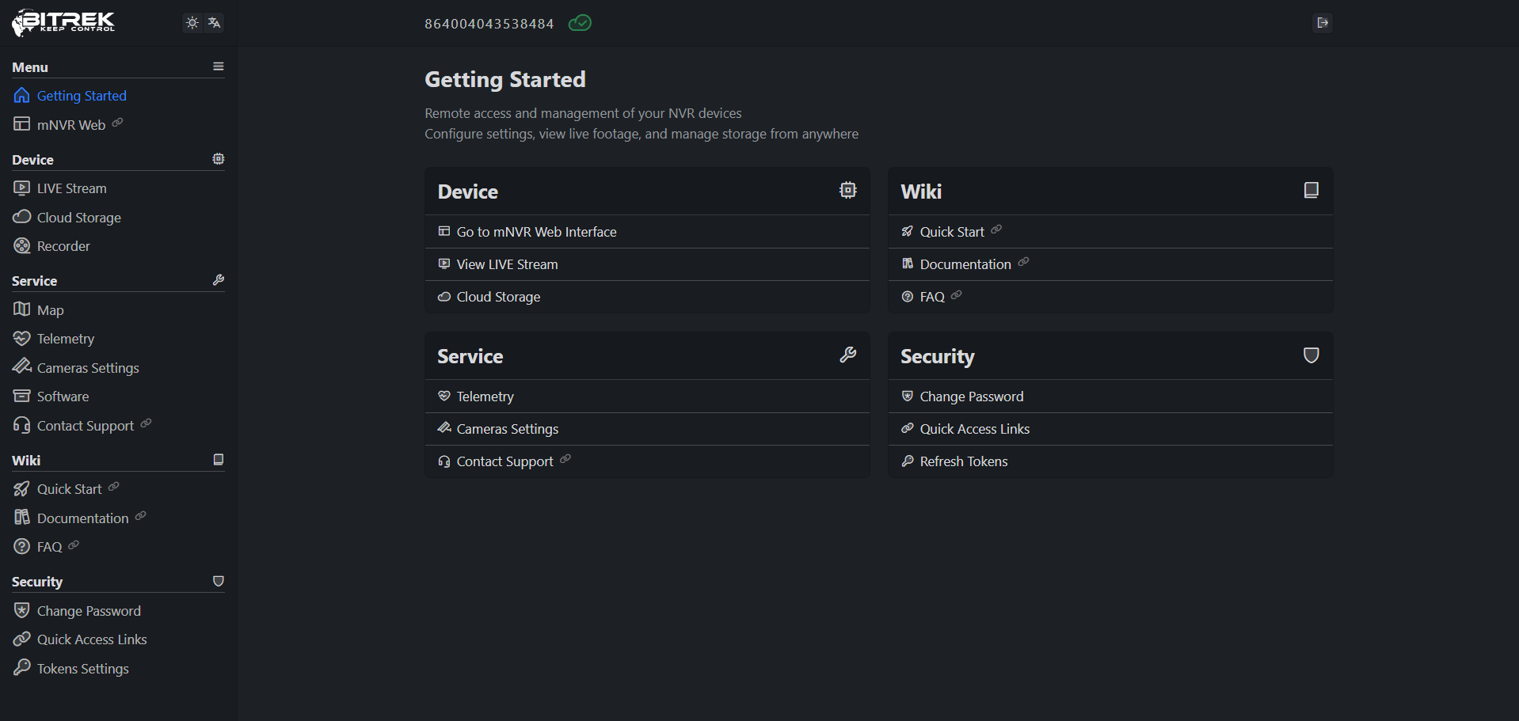Select Recorder from the sidebar

(63, 246)
